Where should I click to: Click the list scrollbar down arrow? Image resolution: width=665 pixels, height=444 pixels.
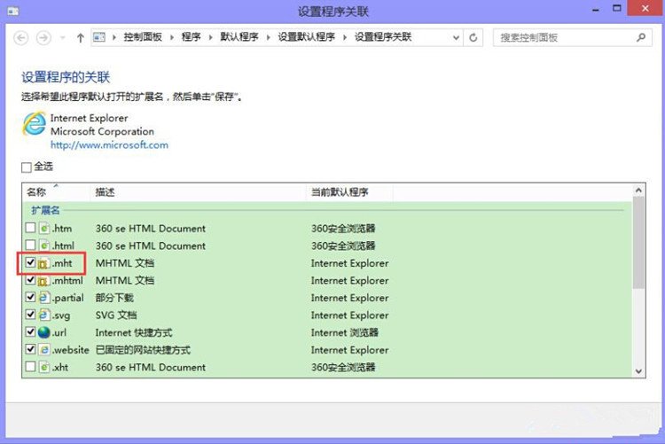(x=638, y=371)
